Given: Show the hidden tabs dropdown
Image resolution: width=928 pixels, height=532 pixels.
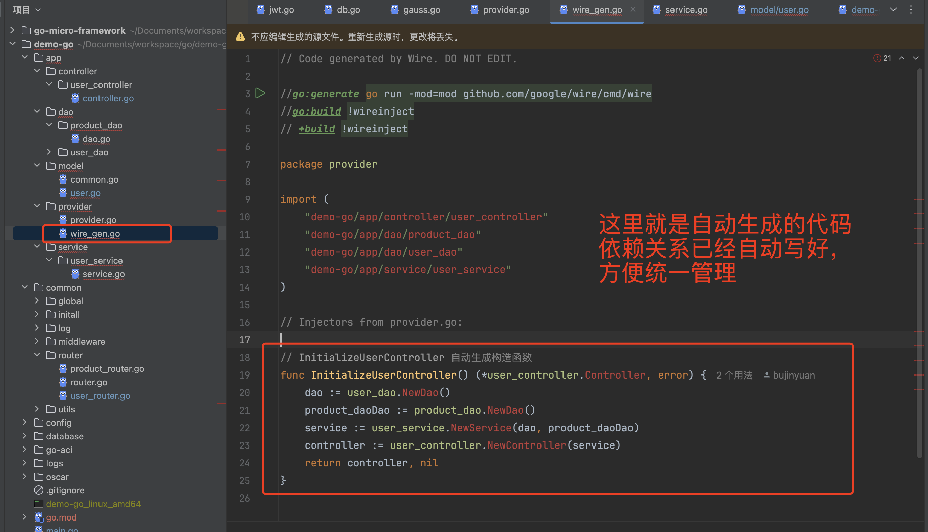Looking at the screenshot, I should (893, 10).
